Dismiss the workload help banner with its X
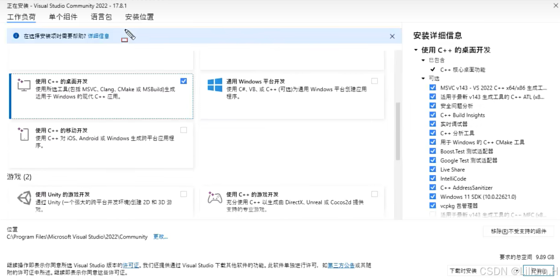Viewport: 560px width, 280px height. point(392,36)
